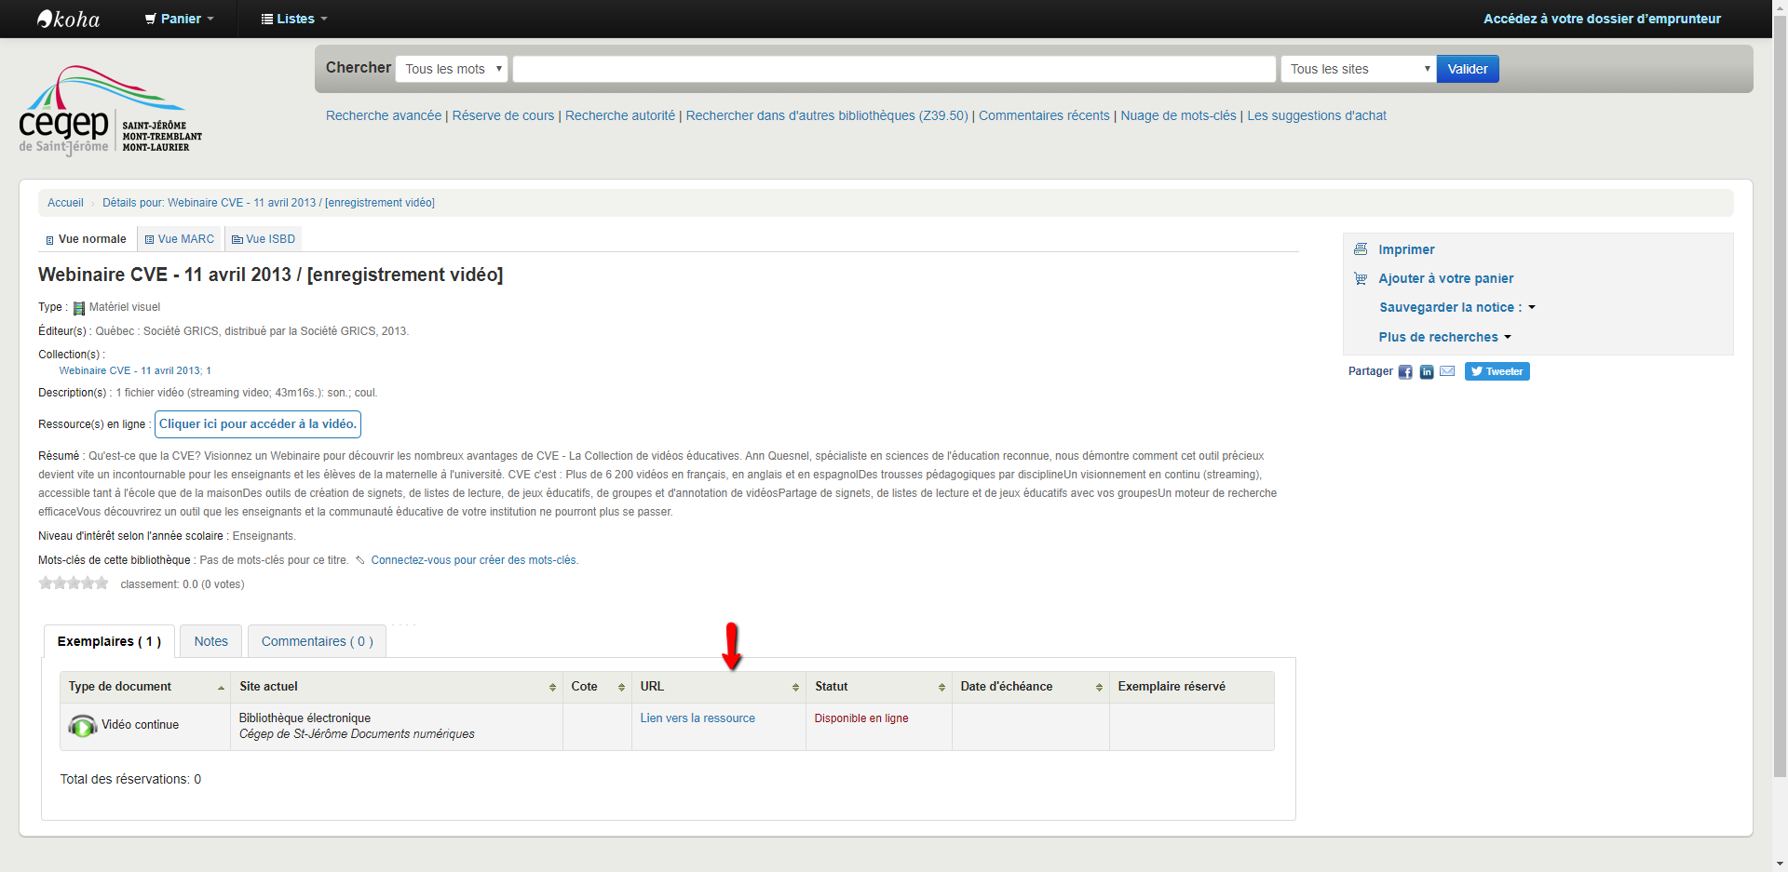Screen dimensions: 1788x872
Task: Click the Facebook share icon
Action: 1405,372
